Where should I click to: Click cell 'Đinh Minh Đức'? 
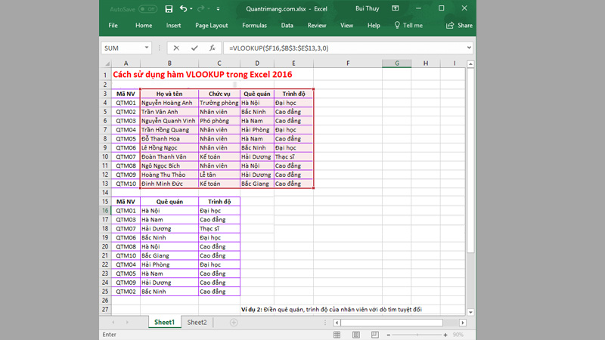(169, 184)
